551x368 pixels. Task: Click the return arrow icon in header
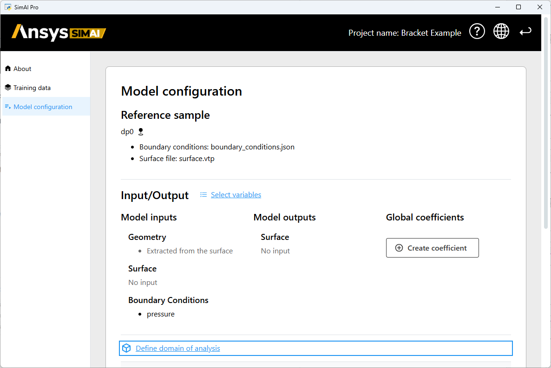click(x=525, y=32)
